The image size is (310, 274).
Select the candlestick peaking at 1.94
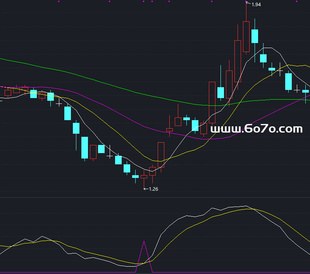[246, 28]
